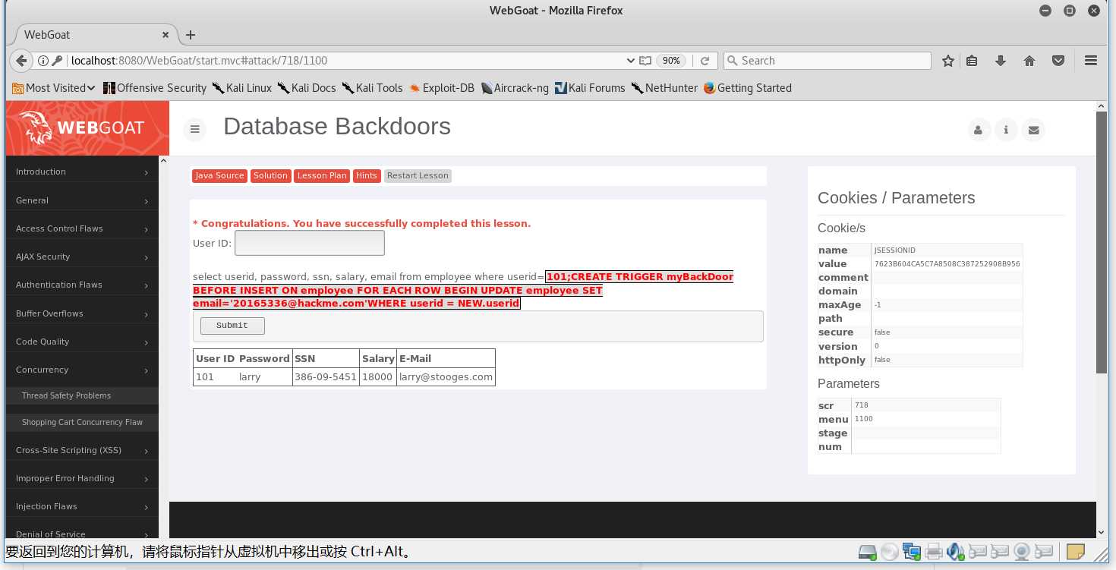Image resolution: width=1116 pixels, height=570 pixels.
Task: Go back with the browser back arrow
Action: click(20, 61)
